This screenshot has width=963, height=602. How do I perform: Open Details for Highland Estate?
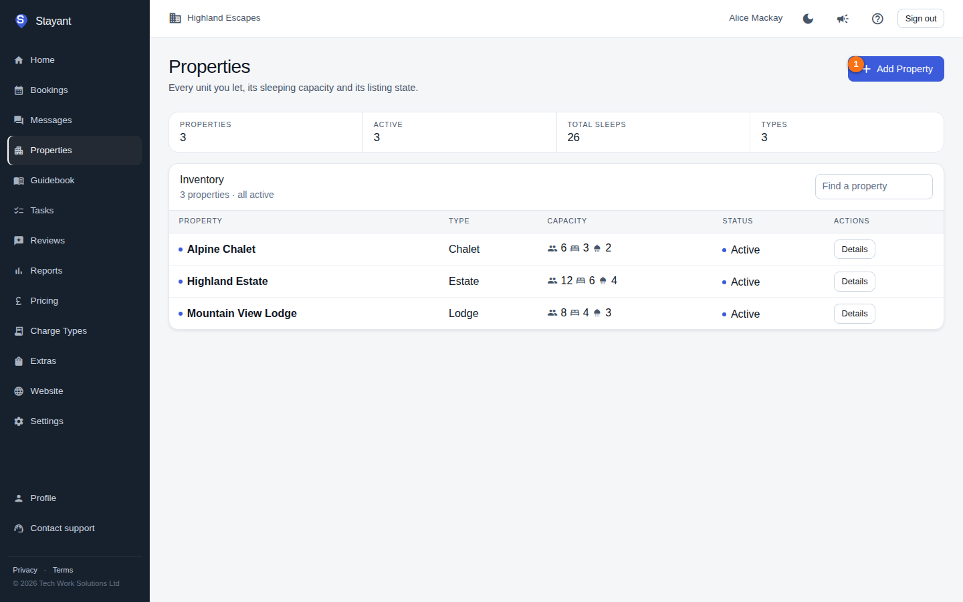tap(854, 282)
